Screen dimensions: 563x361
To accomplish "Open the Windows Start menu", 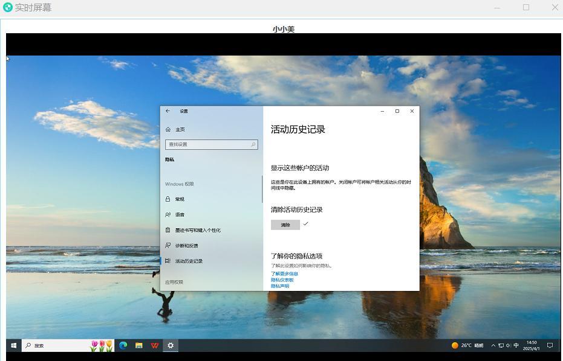I will click(x=14, y=345).
